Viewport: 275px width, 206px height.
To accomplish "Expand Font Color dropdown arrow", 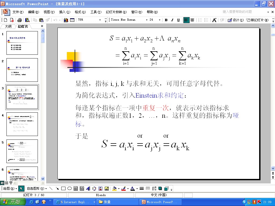I will click(x=137, y=189).
